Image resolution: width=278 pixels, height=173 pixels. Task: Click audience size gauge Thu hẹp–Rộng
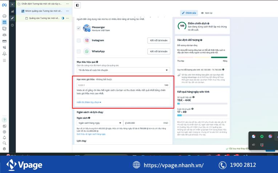point(202,58)
